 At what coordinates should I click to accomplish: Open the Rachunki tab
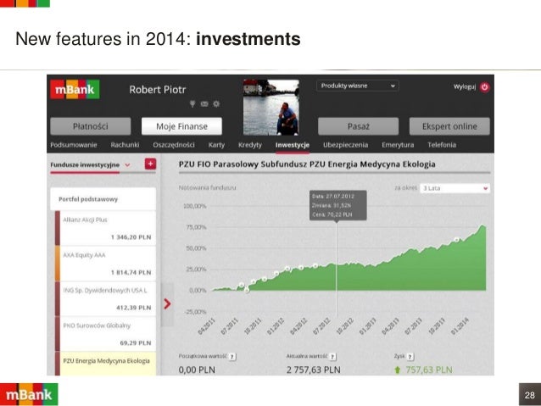pos(125,145)
